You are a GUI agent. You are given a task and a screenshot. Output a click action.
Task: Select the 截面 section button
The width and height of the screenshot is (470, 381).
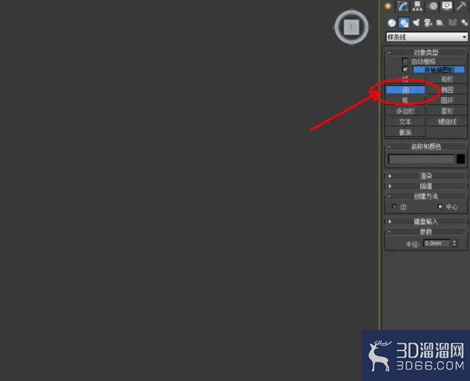tap(405, 133)
